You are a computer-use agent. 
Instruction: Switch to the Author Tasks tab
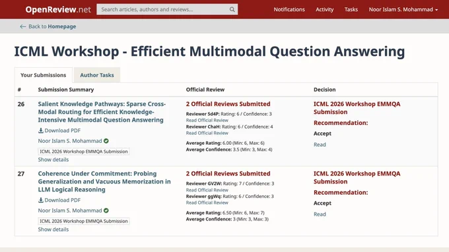[97, 75]
